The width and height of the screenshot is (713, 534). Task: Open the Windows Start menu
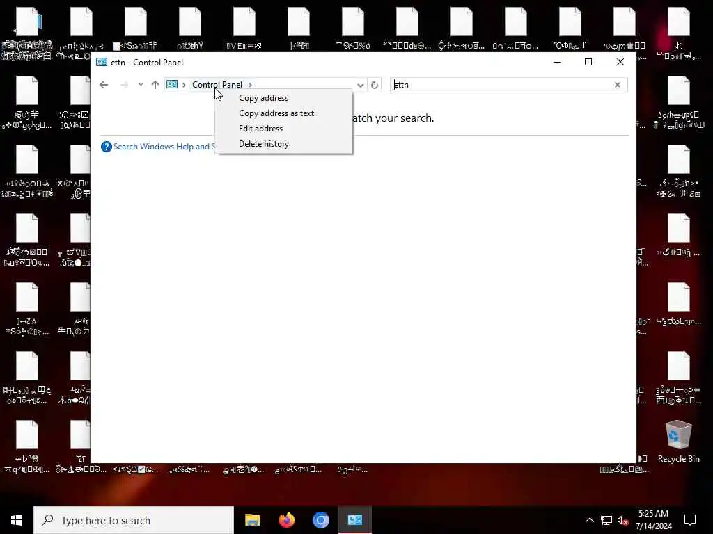[17, 520]
